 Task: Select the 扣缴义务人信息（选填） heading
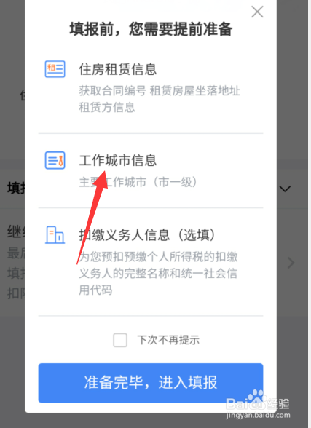pos(147,235)
